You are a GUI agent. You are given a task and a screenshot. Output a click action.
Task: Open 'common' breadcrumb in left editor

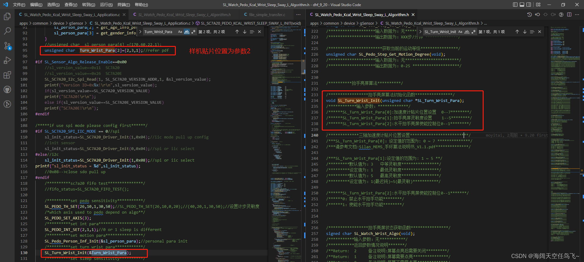[40, 23]
